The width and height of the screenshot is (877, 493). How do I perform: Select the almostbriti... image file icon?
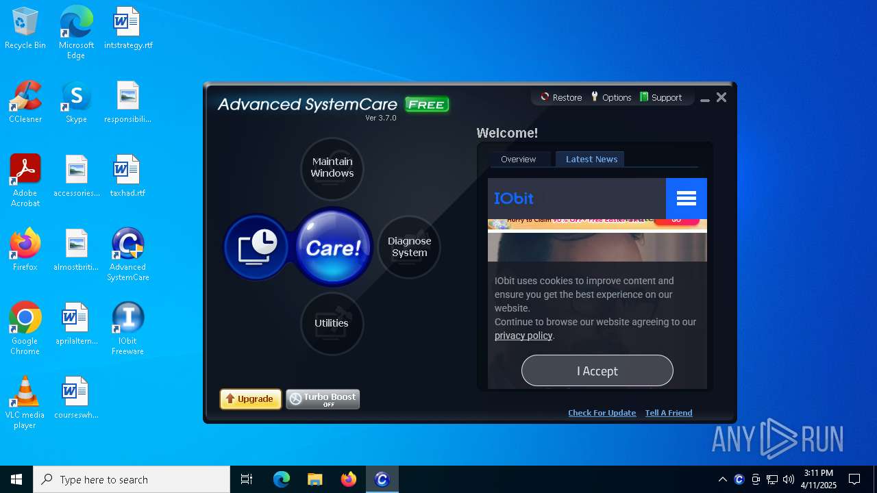77,251
